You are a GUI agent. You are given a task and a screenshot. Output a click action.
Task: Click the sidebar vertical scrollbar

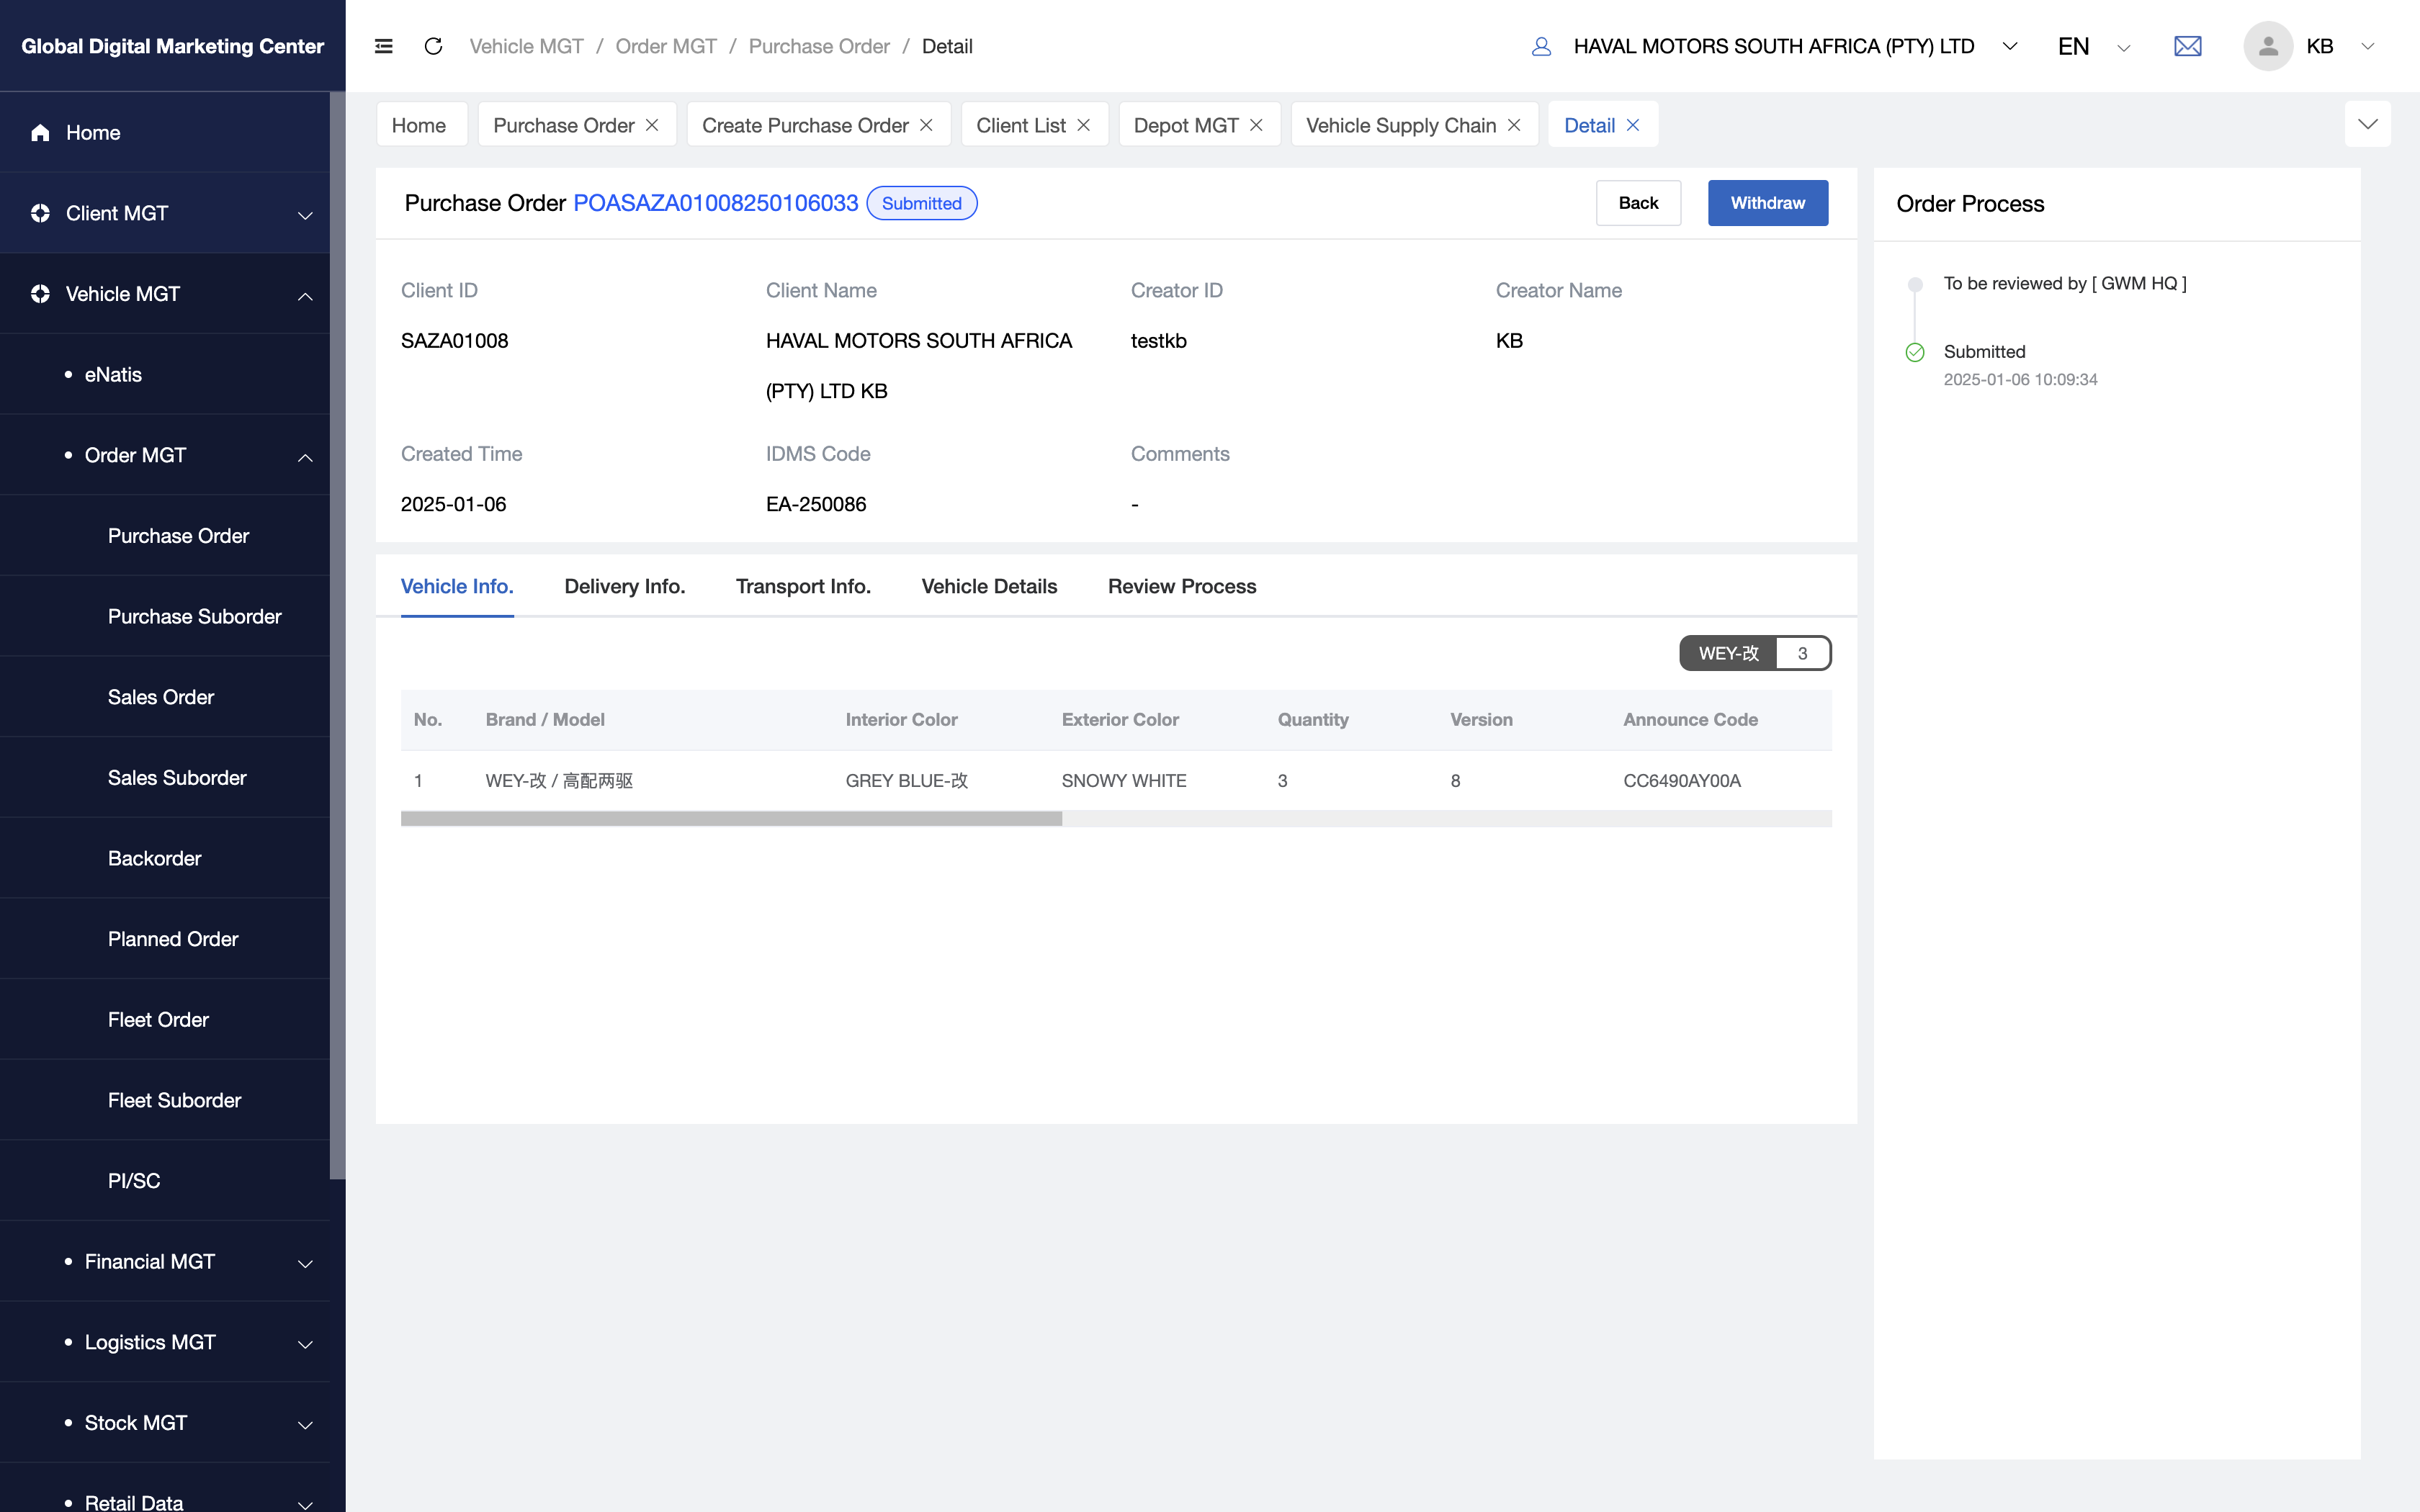[x=338, y=636]
